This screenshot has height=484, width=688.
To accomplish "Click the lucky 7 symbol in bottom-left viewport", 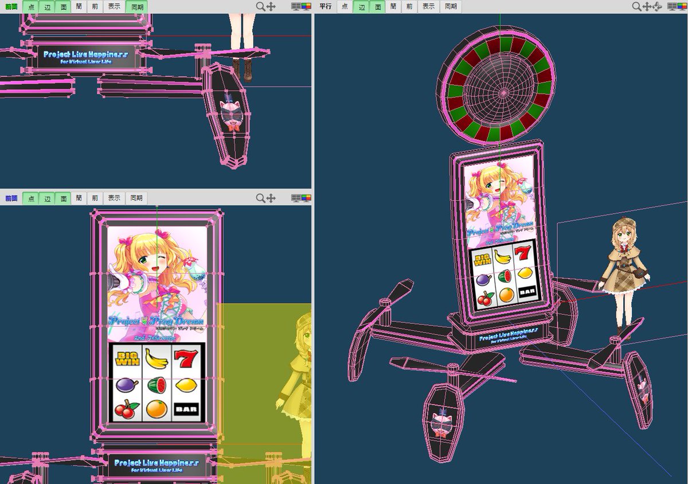I will 185,360.
